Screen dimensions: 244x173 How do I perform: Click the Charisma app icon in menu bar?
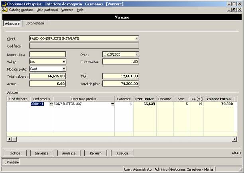tap(4, 10)
